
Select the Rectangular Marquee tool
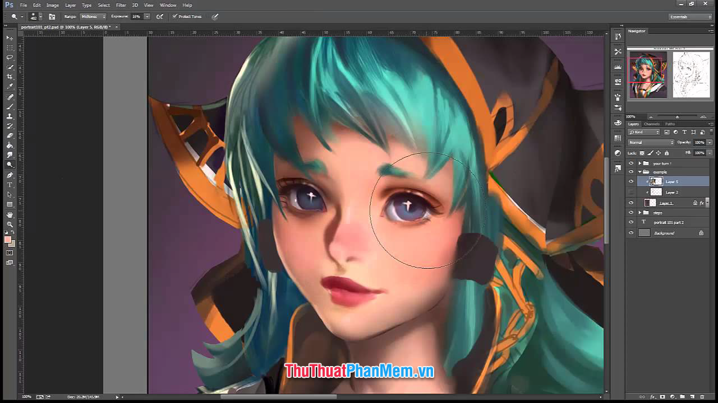tap(10, 48)
